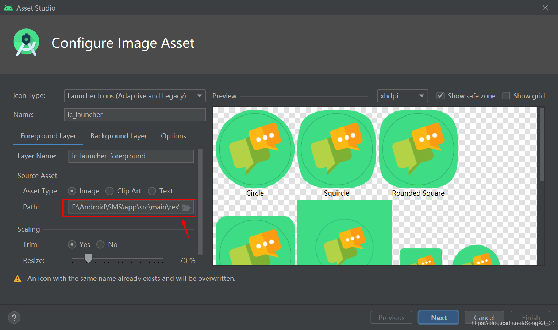Switch to the Options tab

tap(173, 136)
